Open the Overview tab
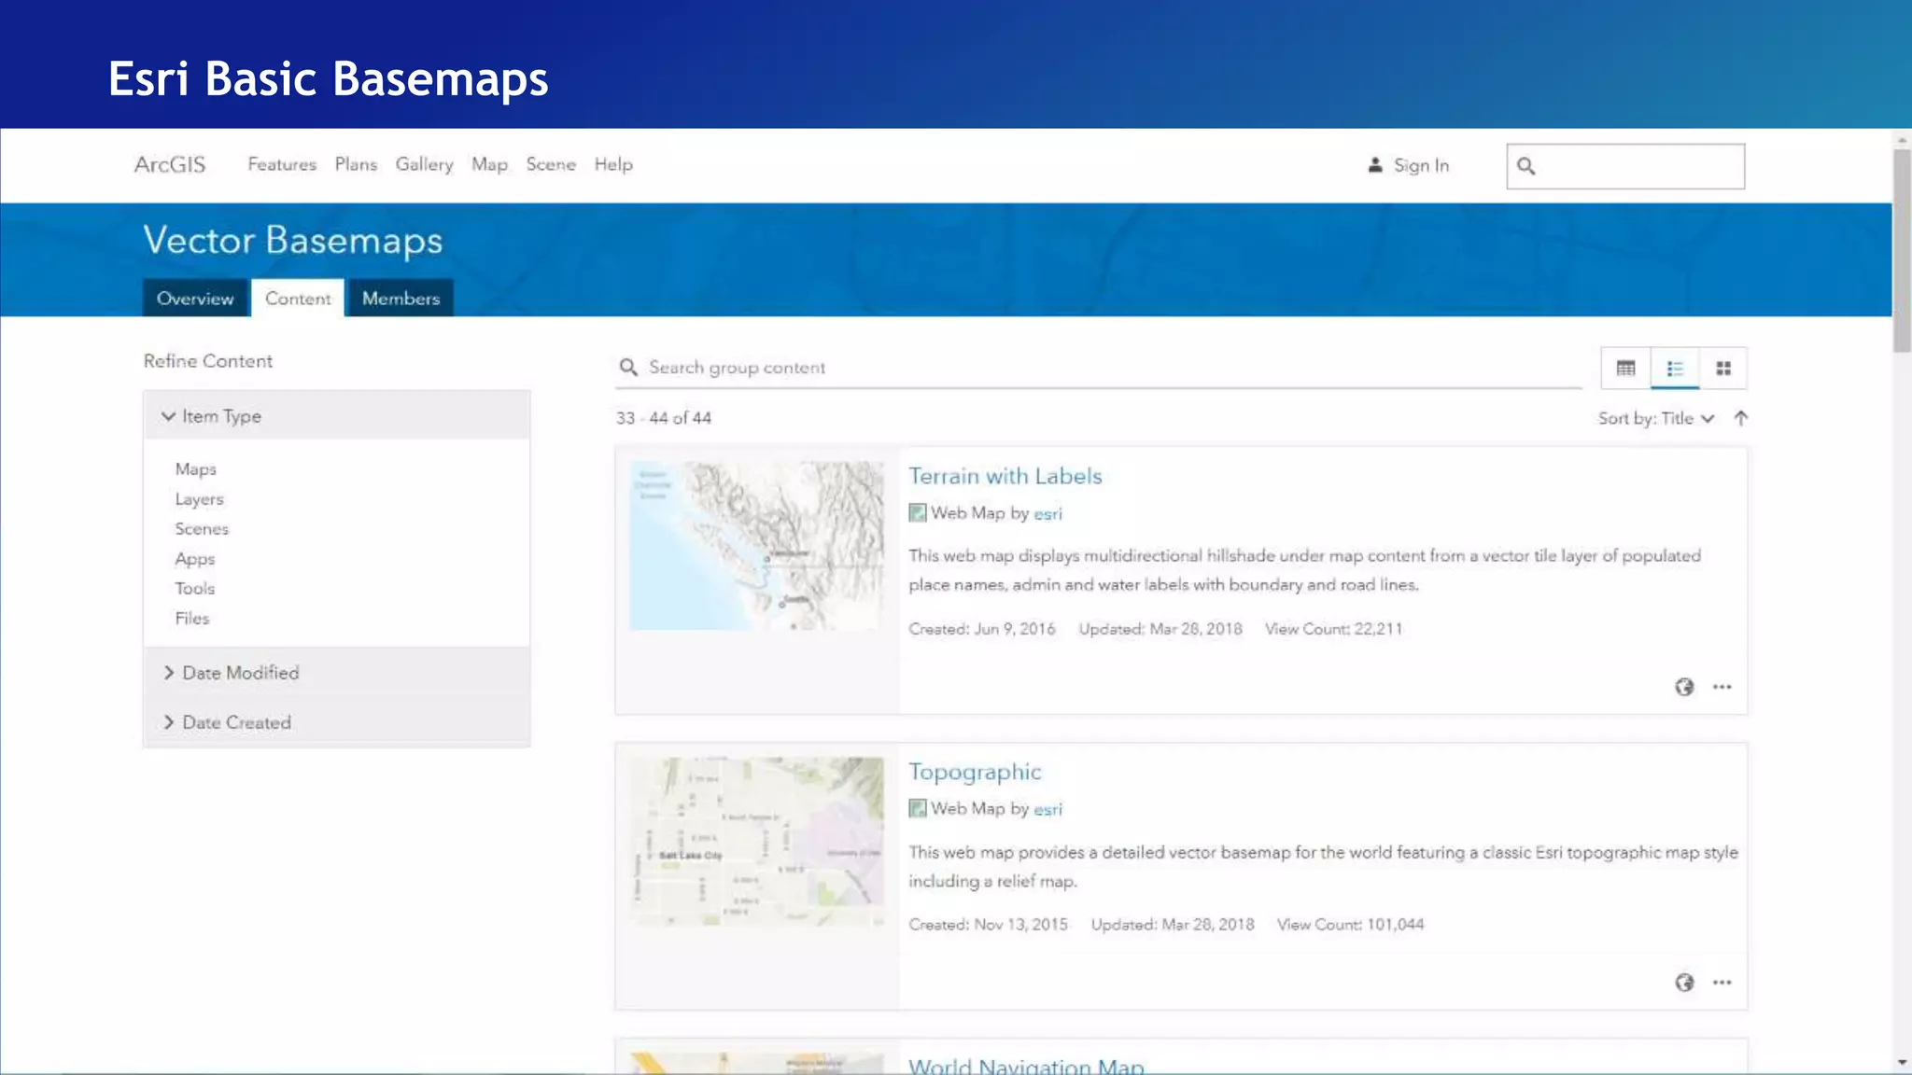The width and height of the screenshot is (1912, 1075). pyautogui.click(x=195, y=299)
